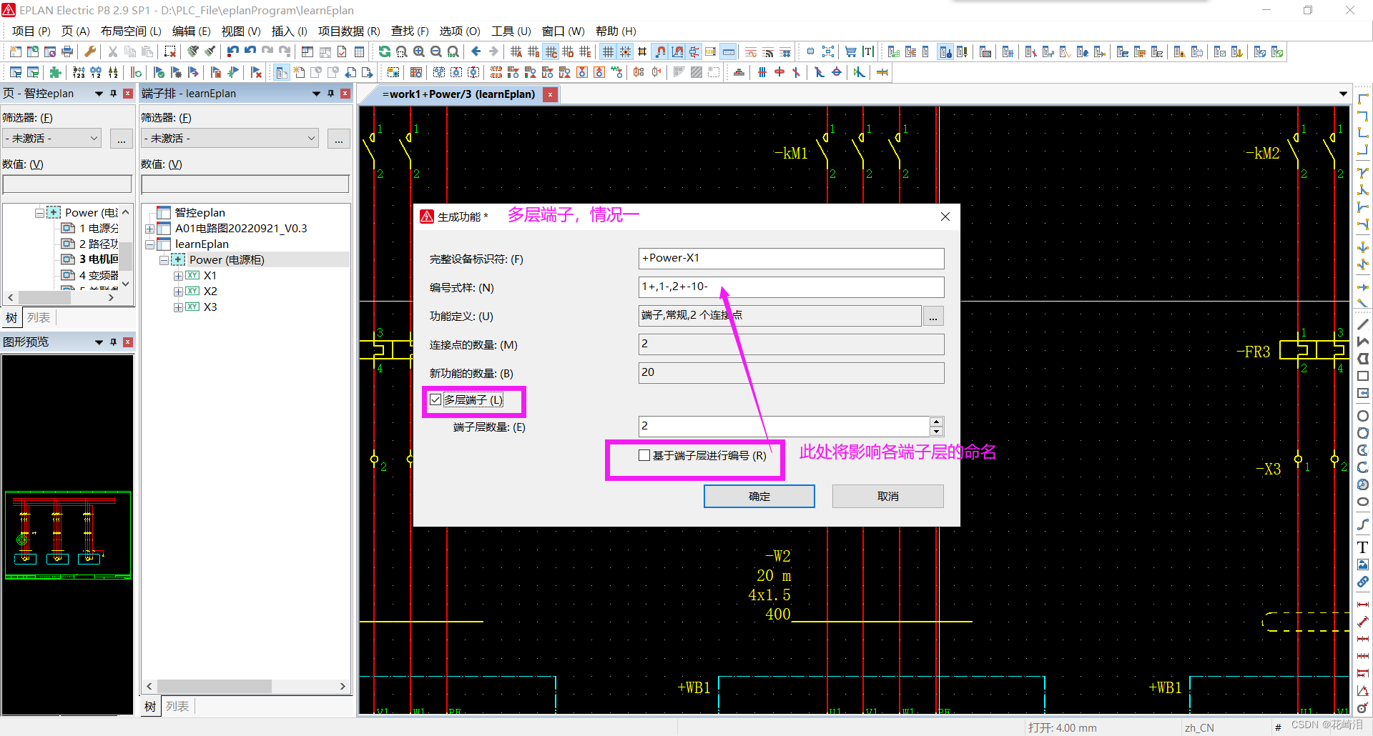Go back with the left arrow icon
The width and height of the screenshot is (1373, 736).
476,51
